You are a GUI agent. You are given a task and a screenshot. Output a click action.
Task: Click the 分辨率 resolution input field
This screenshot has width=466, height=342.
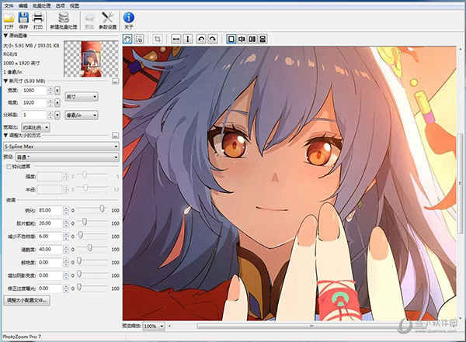(34, 116)
